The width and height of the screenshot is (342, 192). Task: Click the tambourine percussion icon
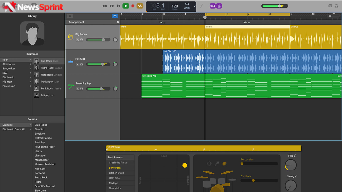click(x=209, y=163)
